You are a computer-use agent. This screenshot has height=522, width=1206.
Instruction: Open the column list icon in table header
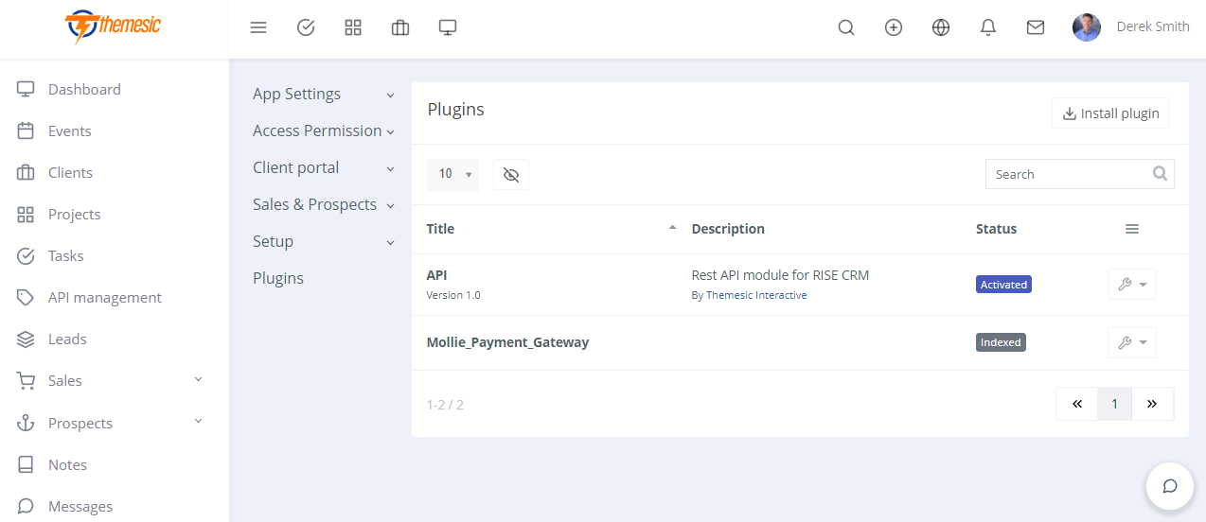pos(1132,229)
